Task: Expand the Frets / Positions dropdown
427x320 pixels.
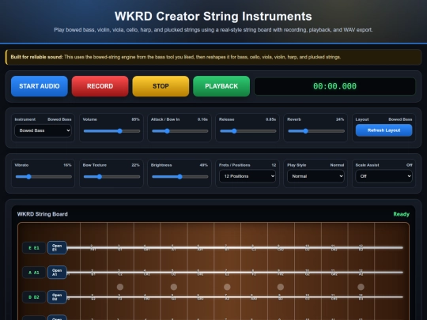Action: (x=248, y=176)
